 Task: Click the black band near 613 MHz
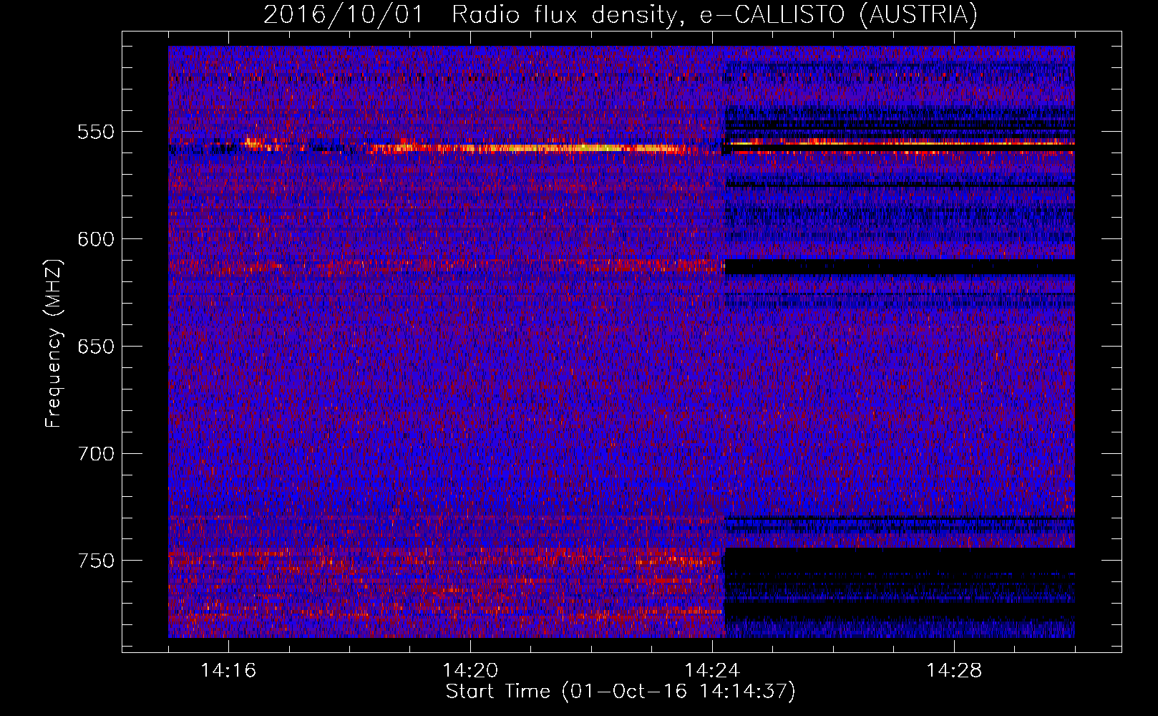click(x=900, y=267)
